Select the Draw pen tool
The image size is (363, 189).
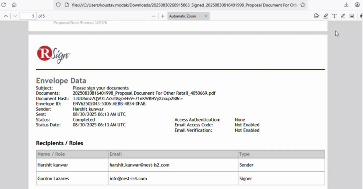tap(343, 16)
